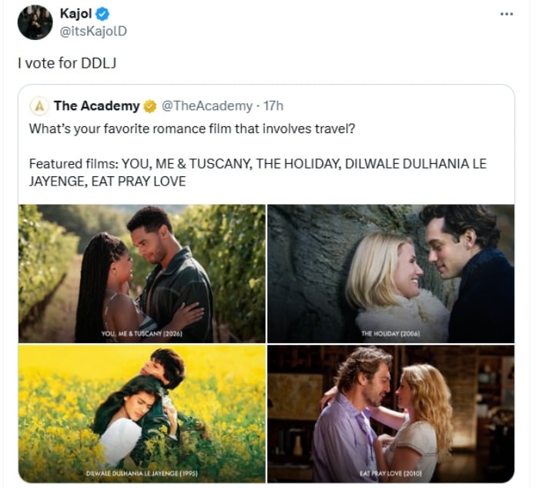Click Kajol's profile avatar picture
The width and height of the screenshot is (539, 488).
(35, 22)
